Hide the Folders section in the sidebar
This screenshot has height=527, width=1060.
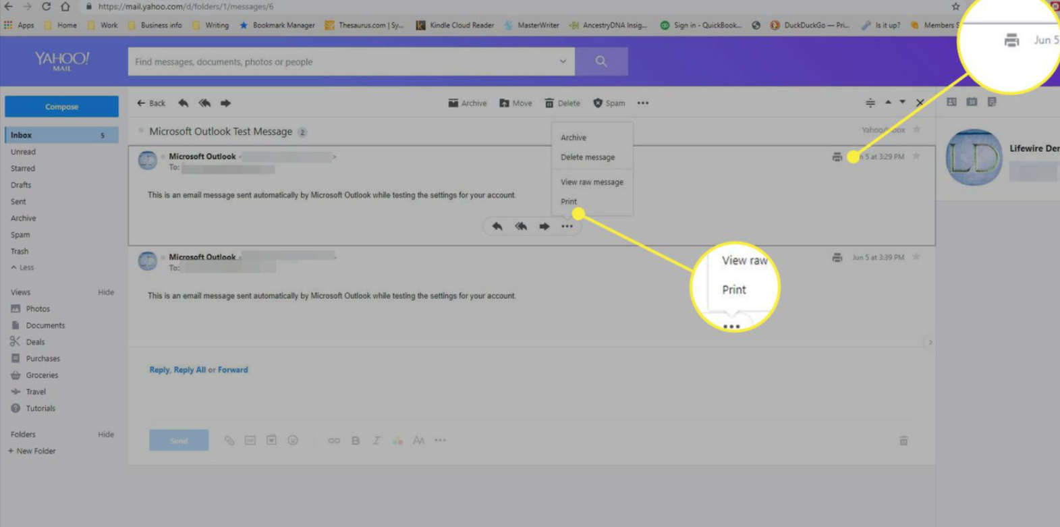point(106,435)
